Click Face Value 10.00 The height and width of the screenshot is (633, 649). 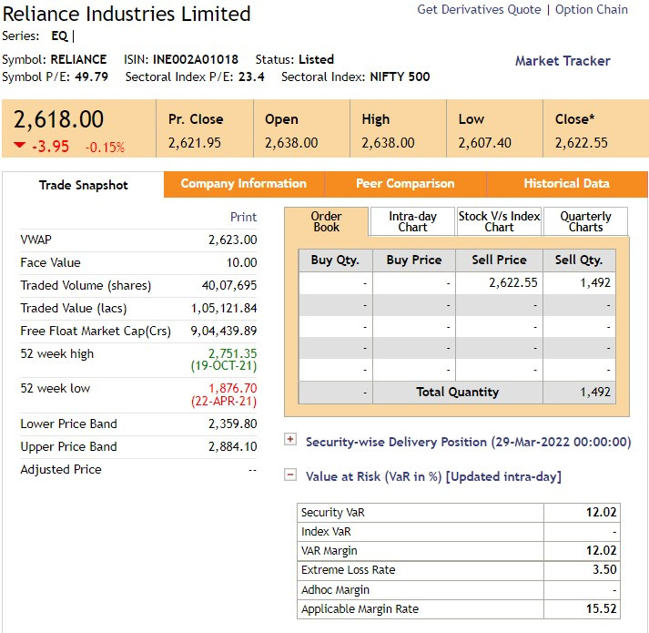242,262
